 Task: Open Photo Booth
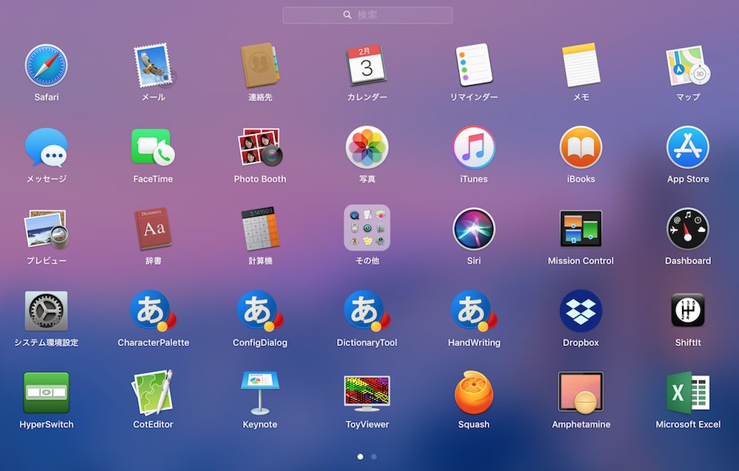tap(260, 148)
